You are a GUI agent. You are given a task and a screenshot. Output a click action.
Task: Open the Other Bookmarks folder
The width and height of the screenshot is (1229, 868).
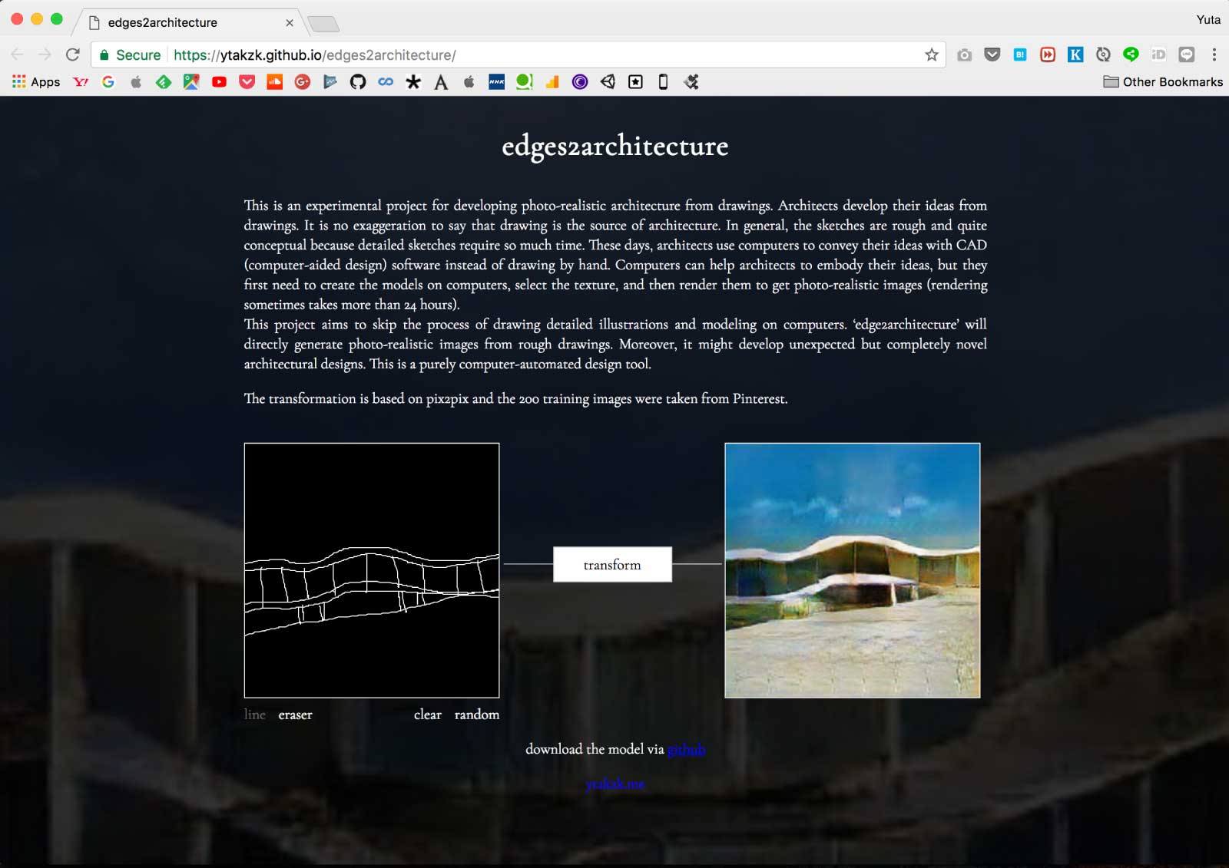[1163, 82]
